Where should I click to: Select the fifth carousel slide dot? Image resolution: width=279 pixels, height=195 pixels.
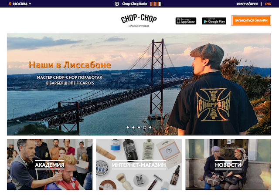click(150, 128)
